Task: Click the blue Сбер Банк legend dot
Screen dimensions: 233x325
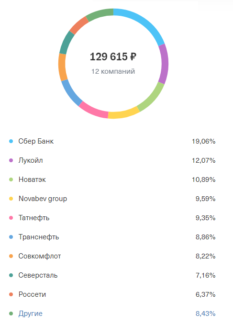Action: pyautogui.click(x=11, y=141)
